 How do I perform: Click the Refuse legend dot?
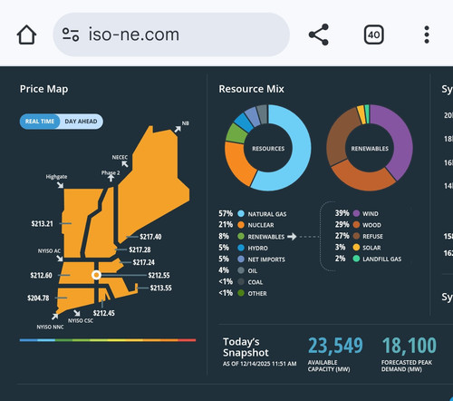tap(356, 236)
